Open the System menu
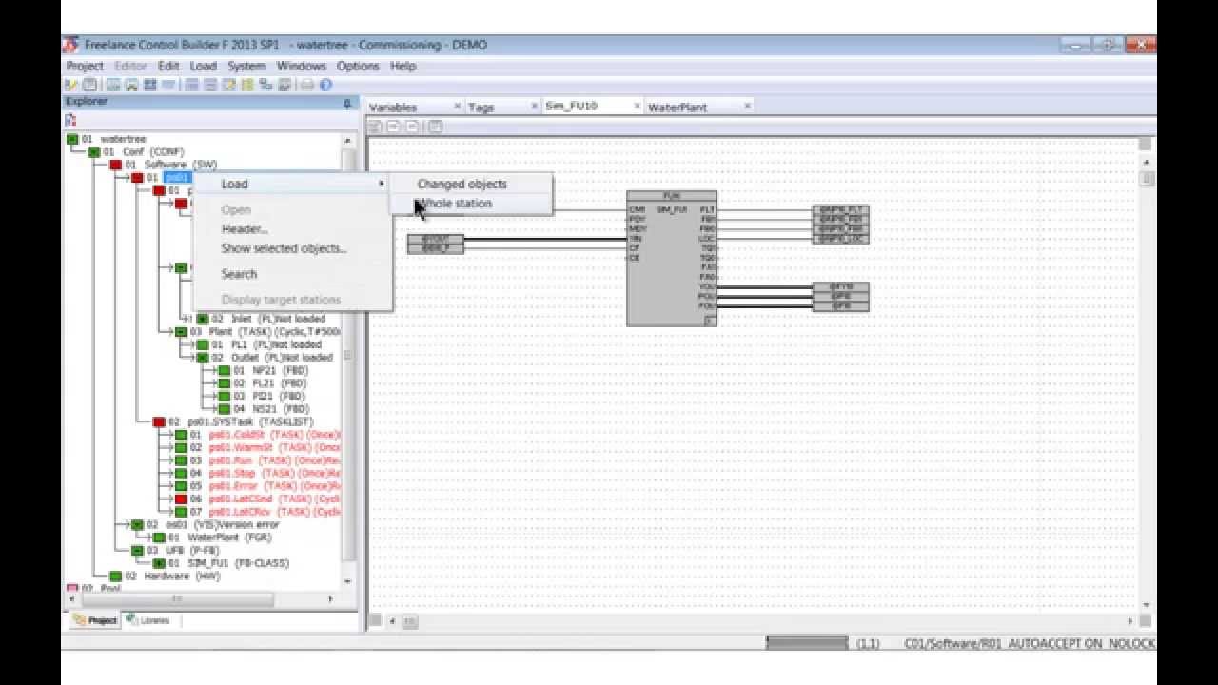Image resolution: width=1218 pixels, height=685 pixels. click(x=246, y=66)
